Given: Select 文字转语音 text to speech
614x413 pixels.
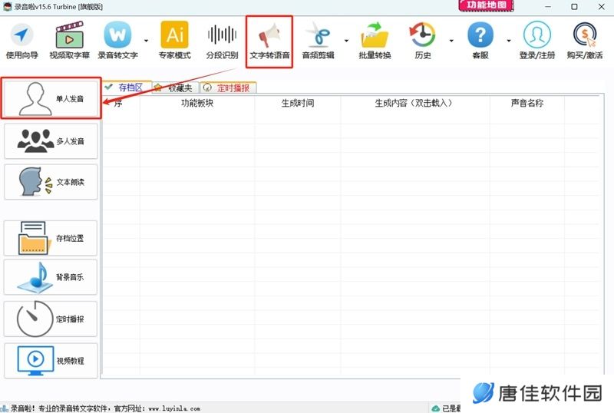Looking at the screenshot, I should pyautogui.click(x=269, y=41).
